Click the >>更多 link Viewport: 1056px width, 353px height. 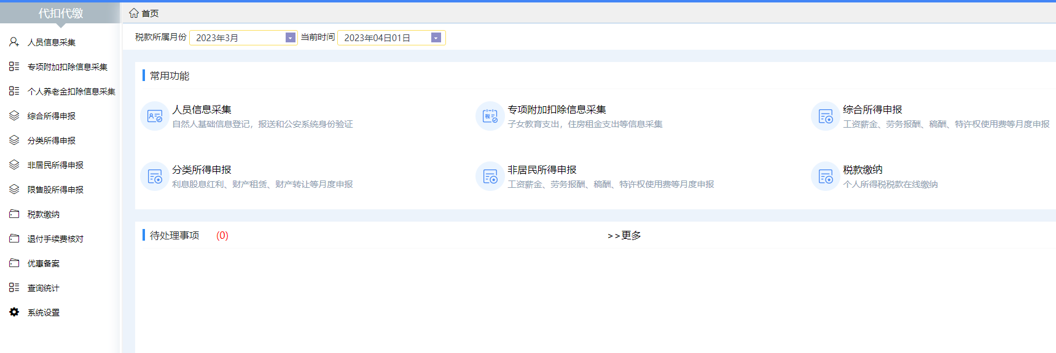pyautogui.click(x=624, y=236)
